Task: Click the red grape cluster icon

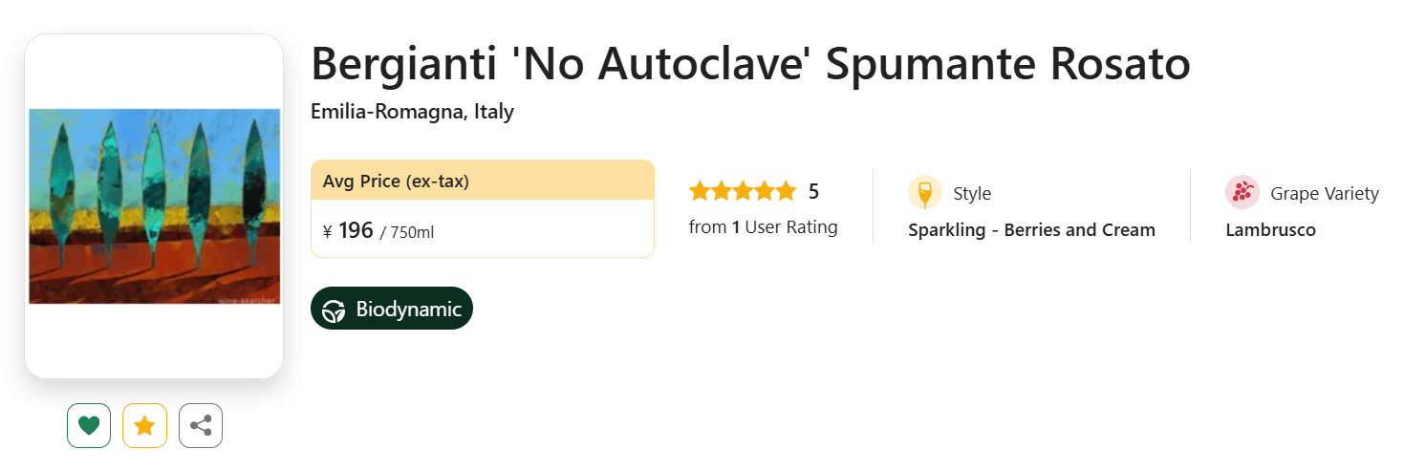Action: coord(1242,193)
